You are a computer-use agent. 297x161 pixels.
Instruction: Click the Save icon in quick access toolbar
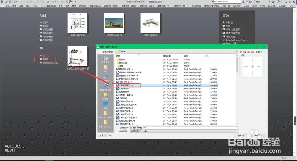click(x=10, y=2)
